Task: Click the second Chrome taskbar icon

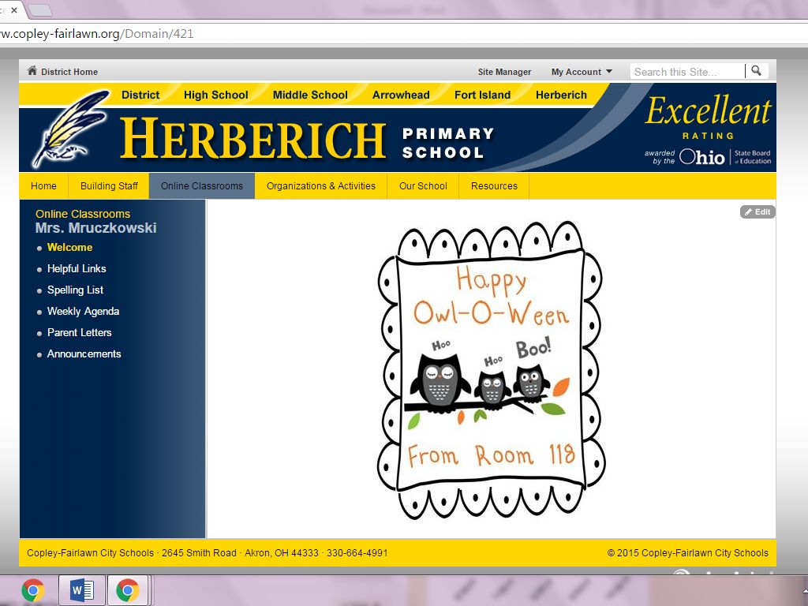Action: click(x=127, y=590)
